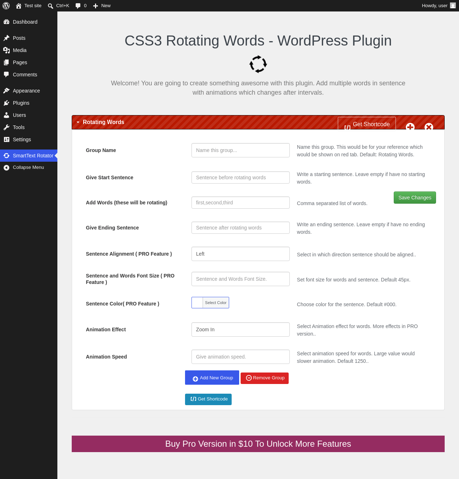
Task: Click the Comma separated list of words hint
Action: 332,203
